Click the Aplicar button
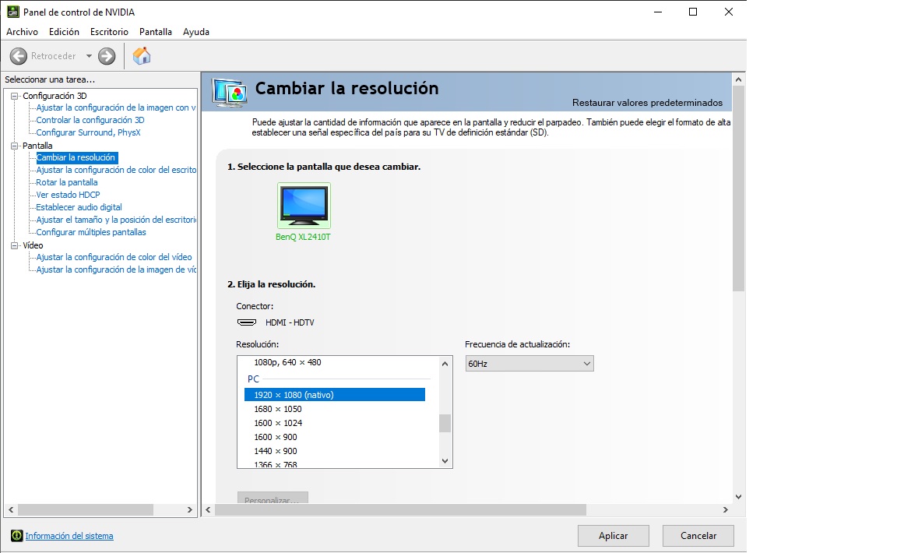897x553 pixels. point(614,536)
